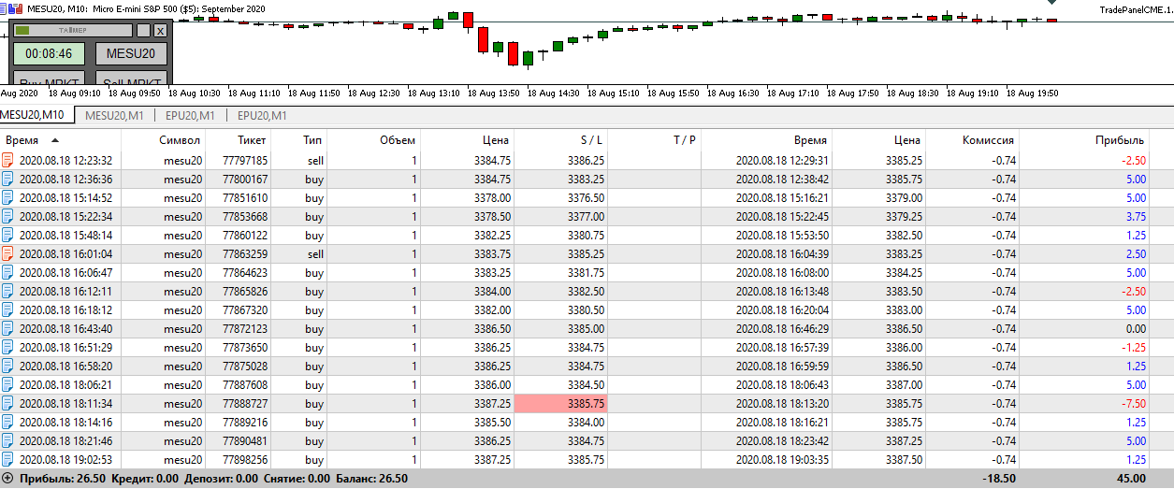Image resolution: width=1174 pixels, height=489 pixels.
Task: Click the ТАЙМЕР title bar of the panel
Action: pyautogui.click(x=73, y=31)
